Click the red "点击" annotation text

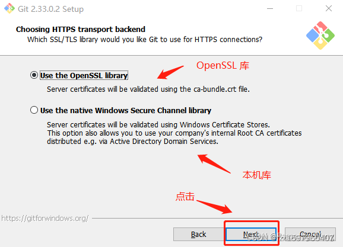tap(185, 196)
